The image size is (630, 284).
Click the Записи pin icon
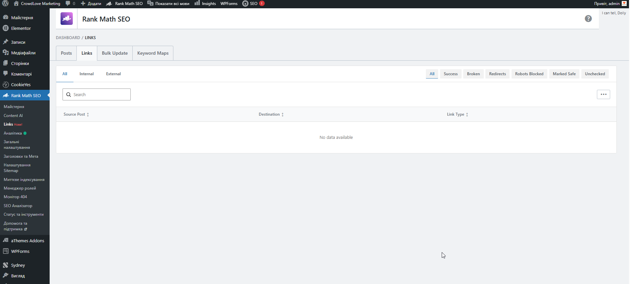[x=6, y=42]
